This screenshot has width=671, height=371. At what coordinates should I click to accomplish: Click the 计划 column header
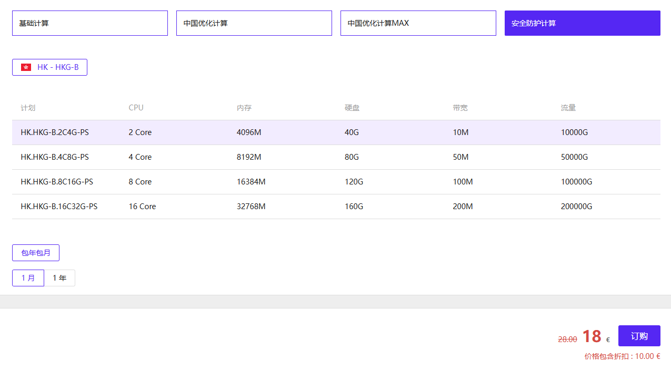(28, 108)
